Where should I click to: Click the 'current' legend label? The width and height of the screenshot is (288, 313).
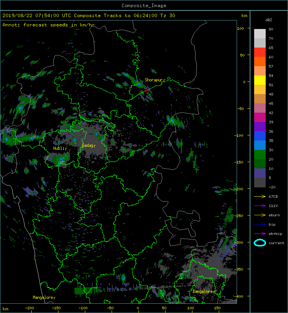pos(276,243)
